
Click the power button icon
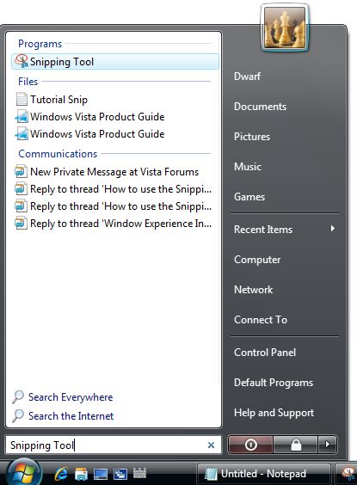(x=250, y=445)
